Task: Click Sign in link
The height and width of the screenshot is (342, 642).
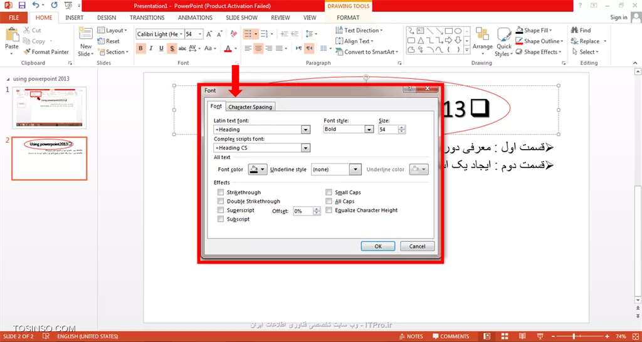Action: (x=619, y=17)
